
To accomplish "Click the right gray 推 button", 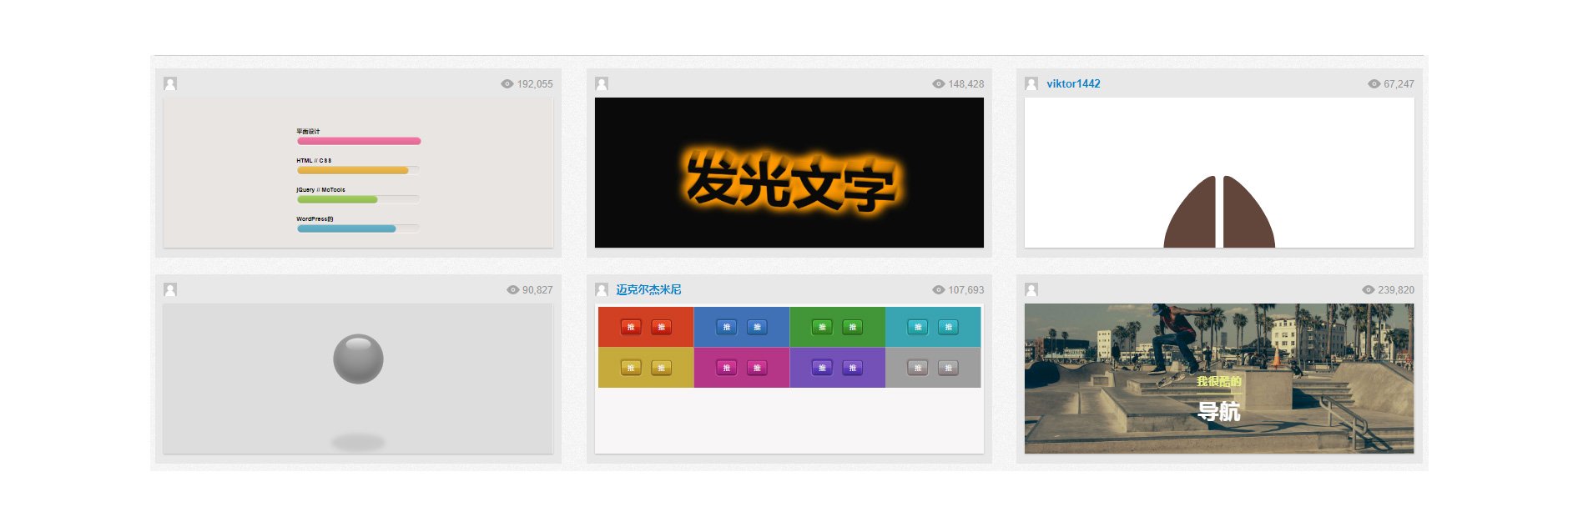I will (948, 368).
